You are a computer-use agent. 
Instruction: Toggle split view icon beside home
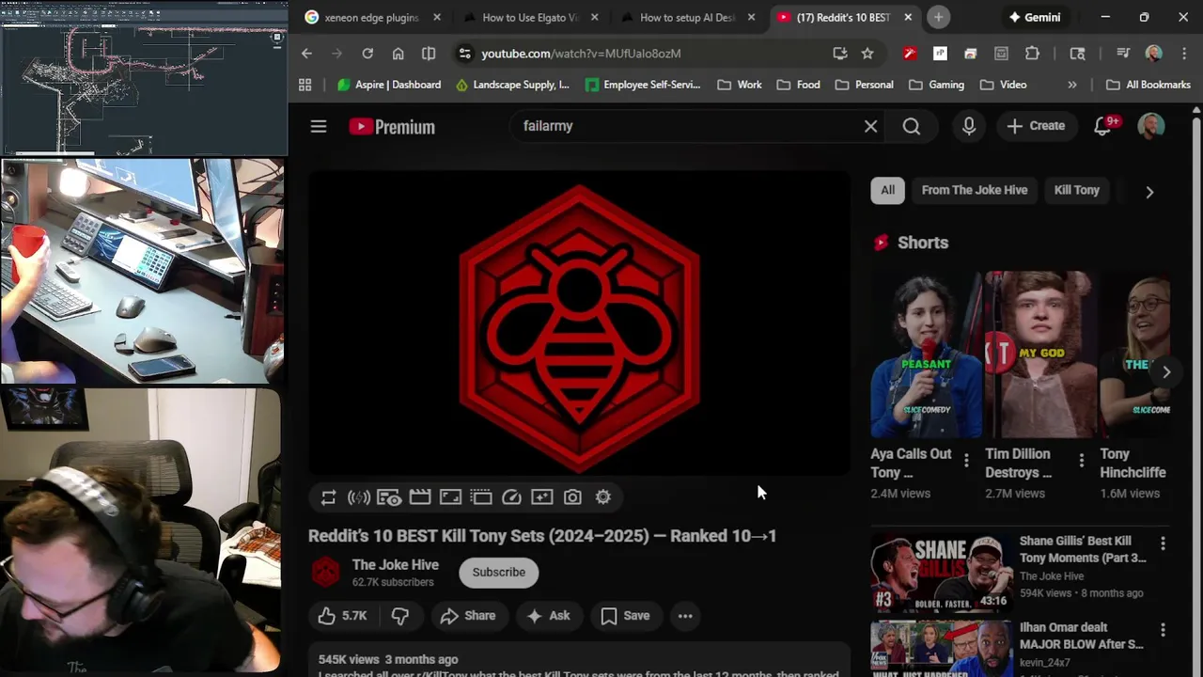429,54
